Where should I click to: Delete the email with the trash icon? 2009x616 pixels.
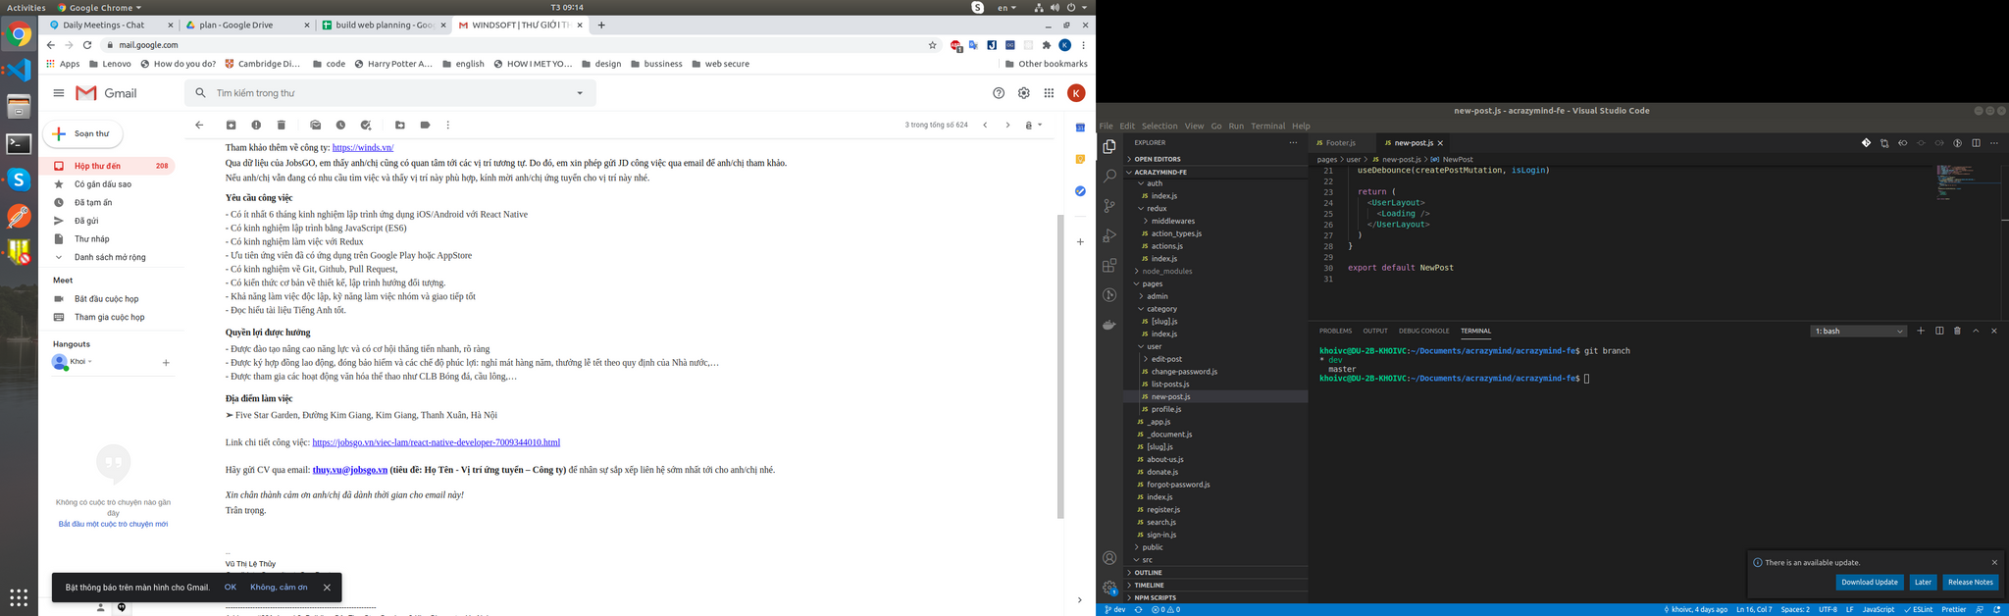click(x=282, y=126)
